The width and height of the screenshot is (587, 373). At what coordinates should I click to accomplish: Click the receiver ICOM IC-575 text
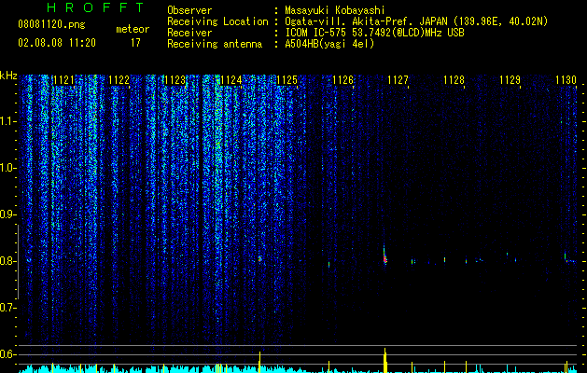coord(374,33)
